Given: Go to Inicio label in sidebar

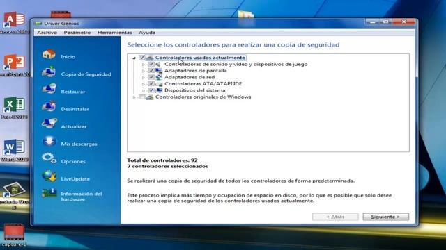Looking at the screenshot, I should point(68,57).
